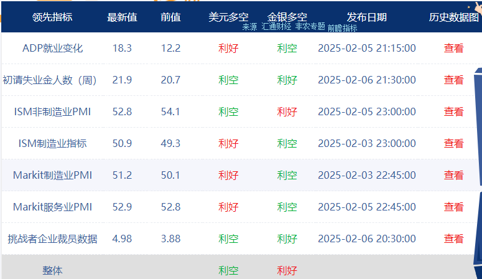The image size is (482, 279).
Task: Open 查看 link for Markit制造业PMI row
Action: point(453,175)
